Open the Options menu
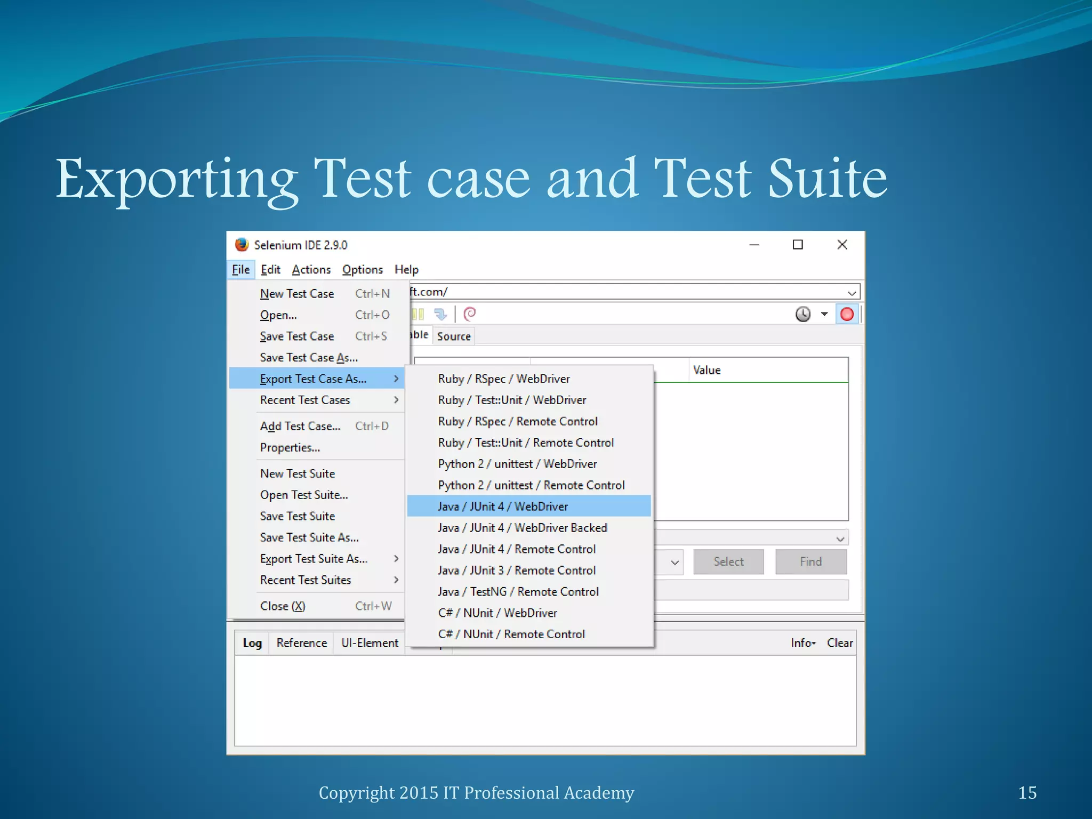 (363, 270)
